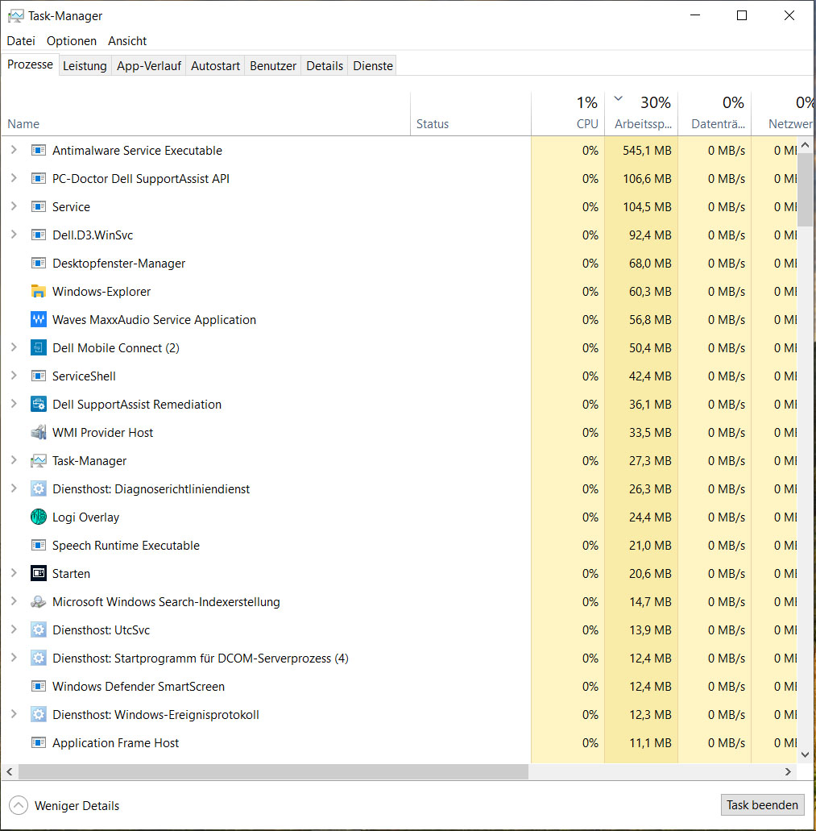The width and height of the screenshot is (816, 831).
Task: Click the Task beenden button
Action: pyautogui.click(x=762, y=805)
